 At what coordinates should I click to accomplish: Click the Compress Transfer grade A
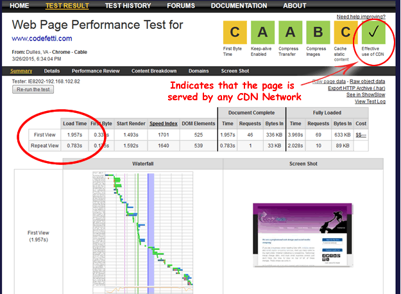coord(291,32)
